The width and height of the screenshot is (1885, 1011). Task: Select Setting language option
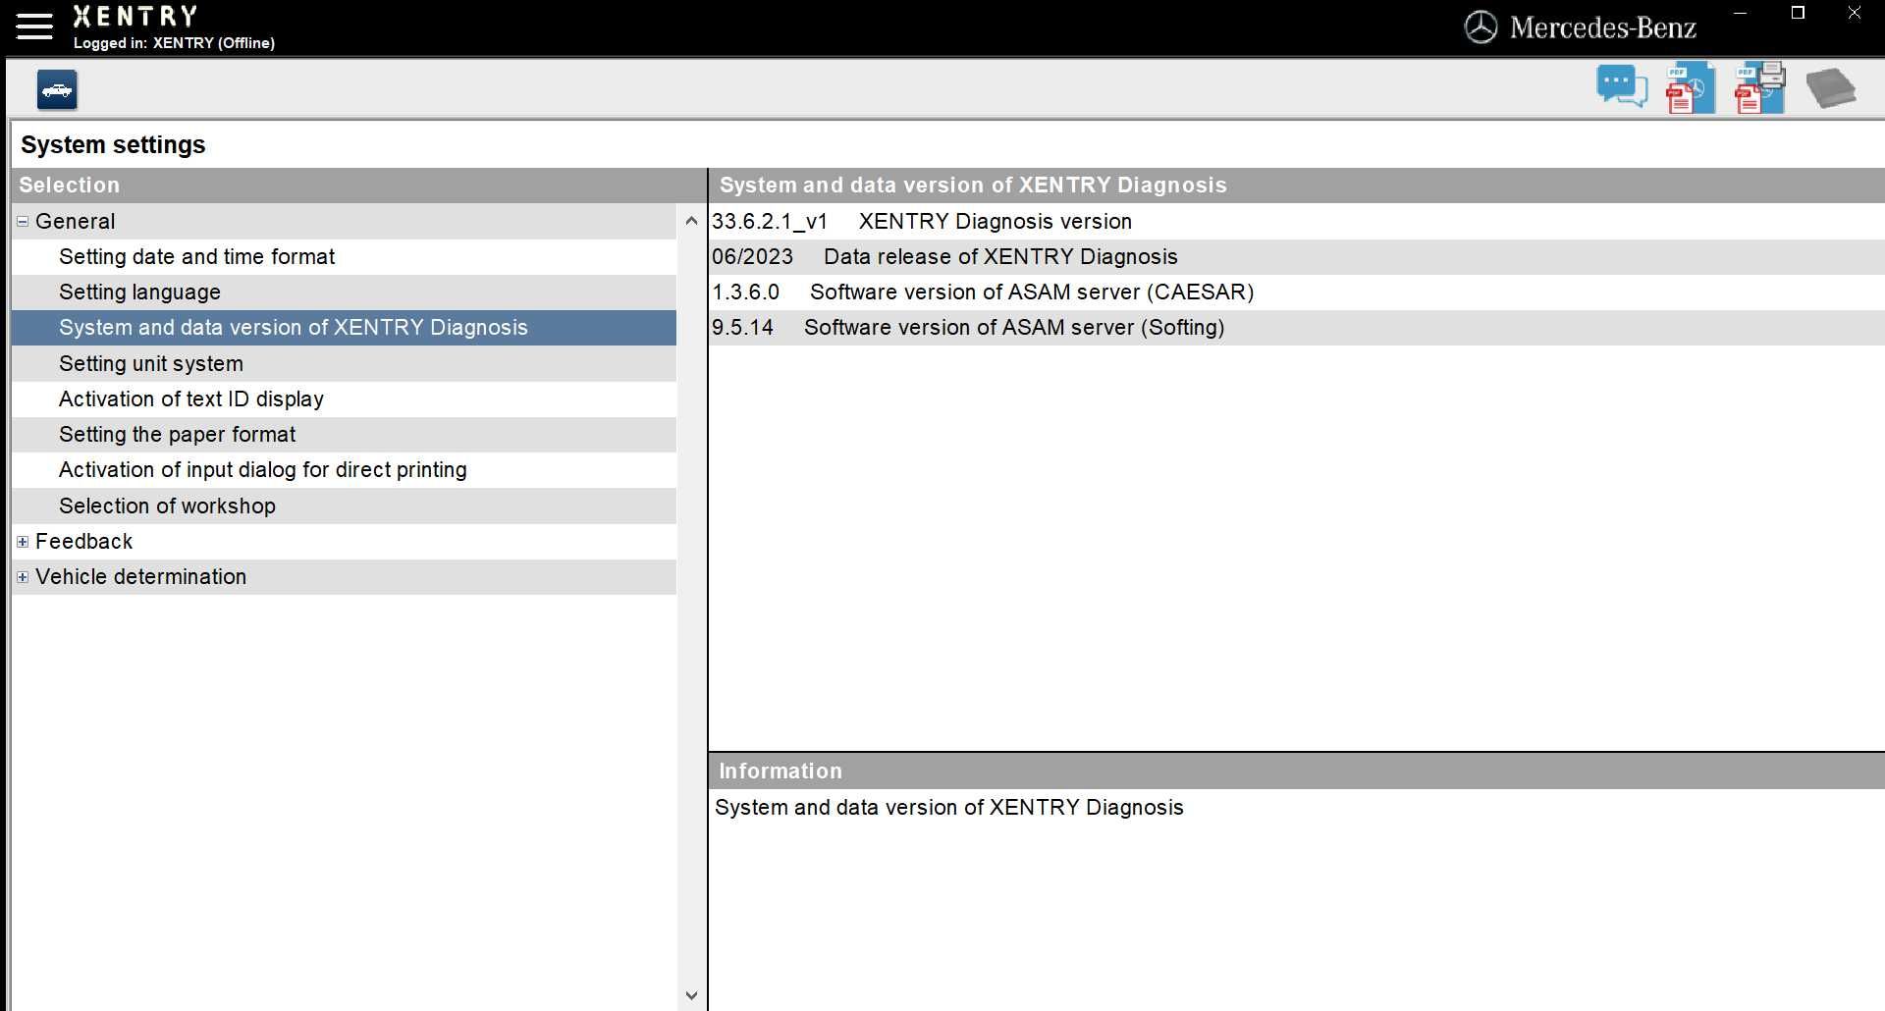pos(344,293)
